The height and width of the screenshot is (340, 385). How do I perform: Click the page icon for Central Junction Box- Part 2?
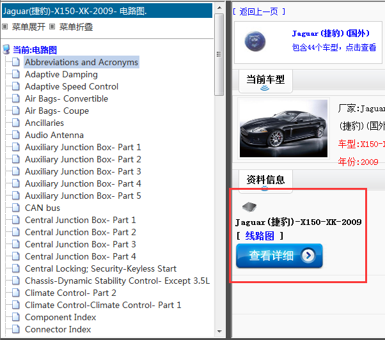pyautogui.click(x=16, y=232)
